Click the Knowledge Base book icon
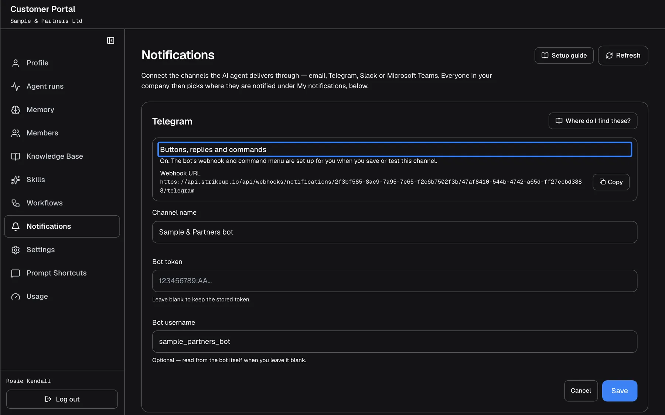The width and height of the screenshot is (665, 415). pyautogui.click(x=16, y=156)
